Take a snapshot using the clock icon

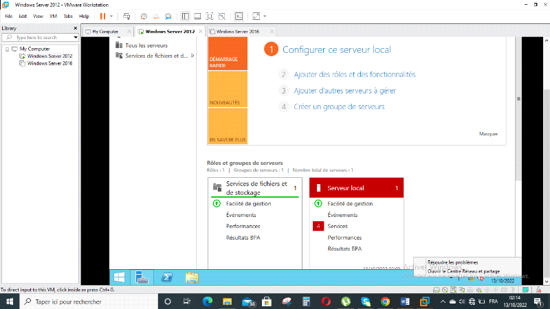click(x=144, y=16)
